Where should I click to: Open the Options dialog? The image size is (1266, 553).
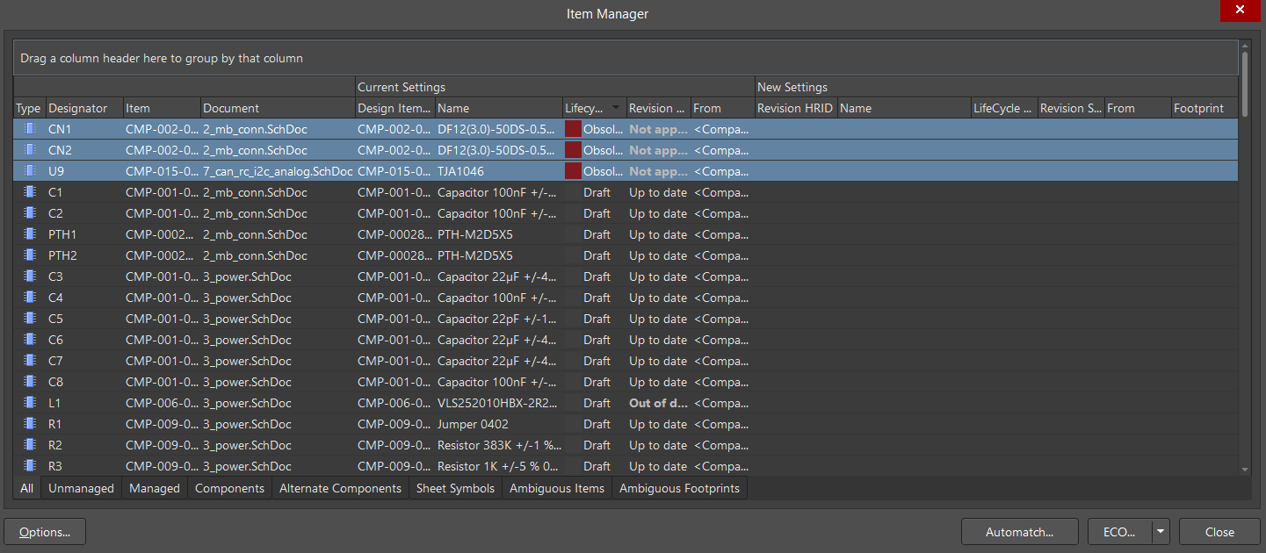point(44,531)
